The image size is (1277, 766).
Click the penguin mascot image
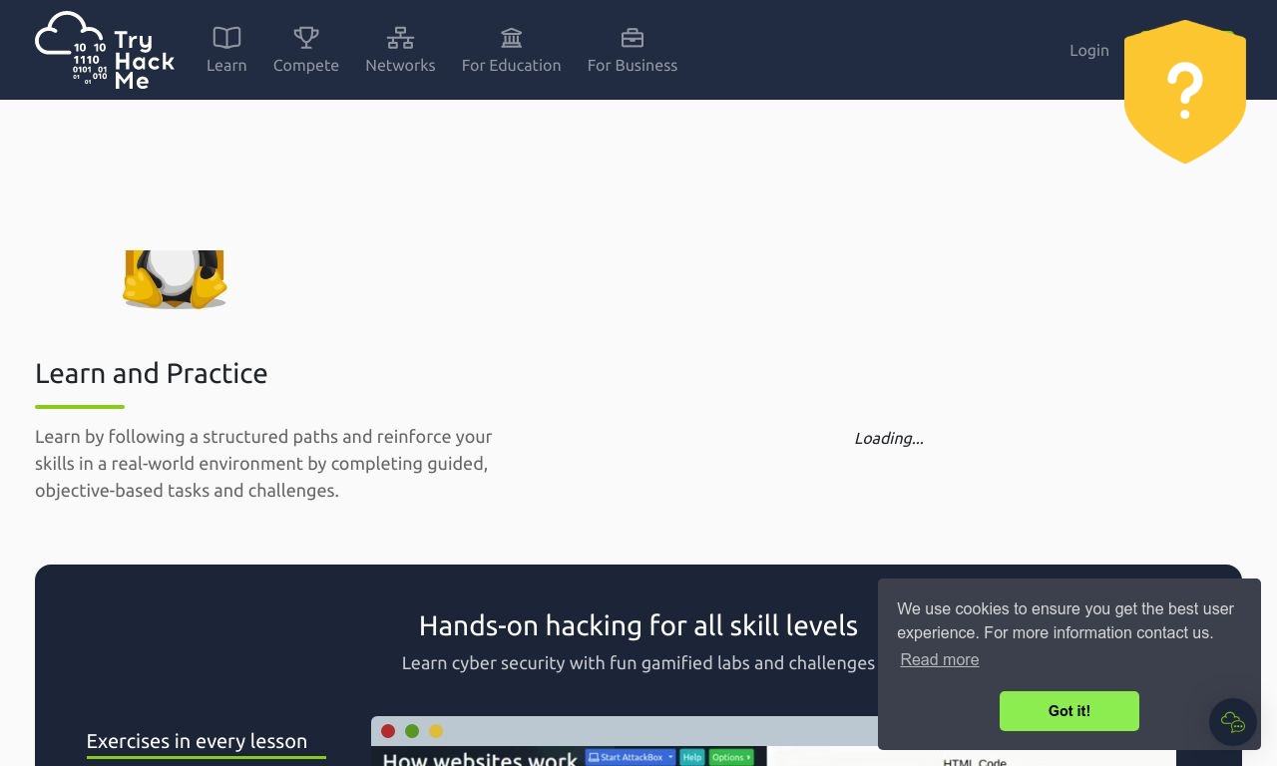(x=175, y=279)
